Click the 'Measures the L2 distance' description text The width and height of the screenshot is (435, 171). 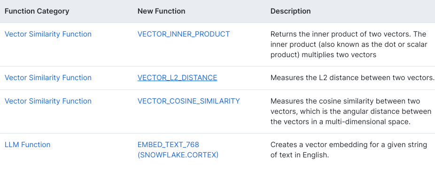click(352, 77)
